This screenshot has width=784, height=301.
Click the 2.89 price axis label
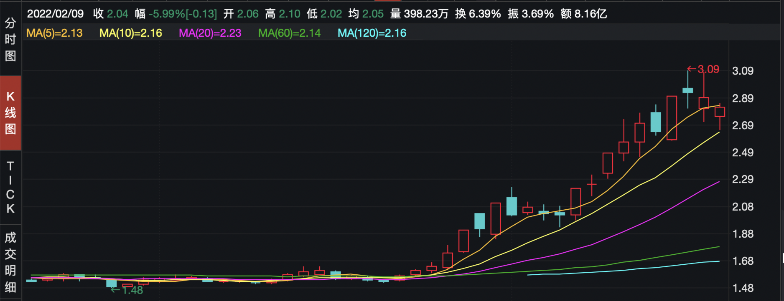click(743, 98)
